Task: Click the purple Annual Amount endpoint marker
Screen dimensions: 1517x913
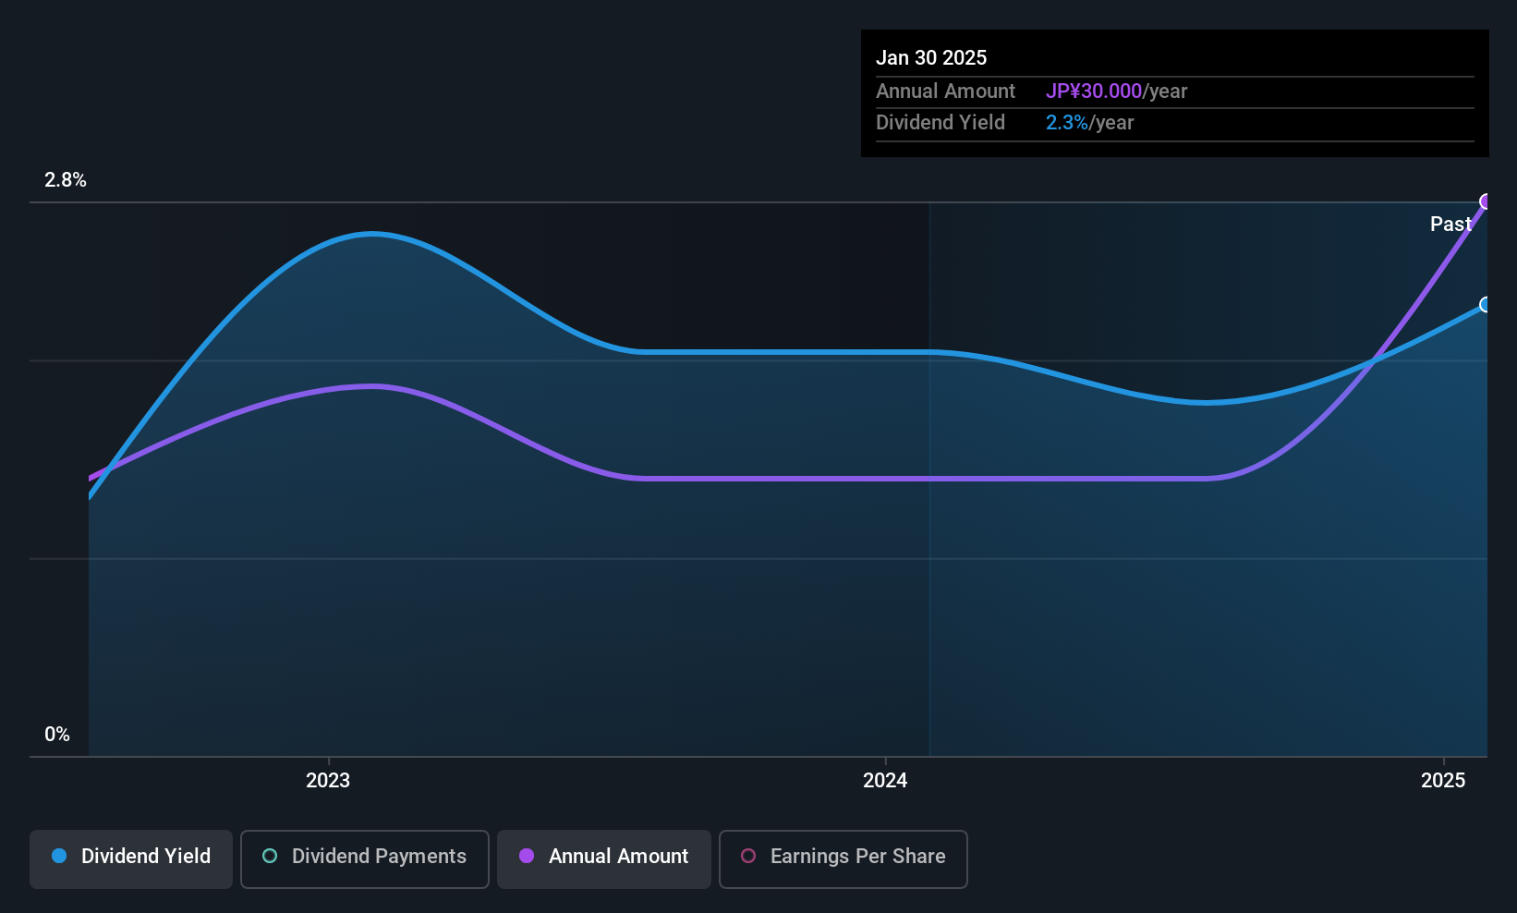Action: pos(1486,201)
